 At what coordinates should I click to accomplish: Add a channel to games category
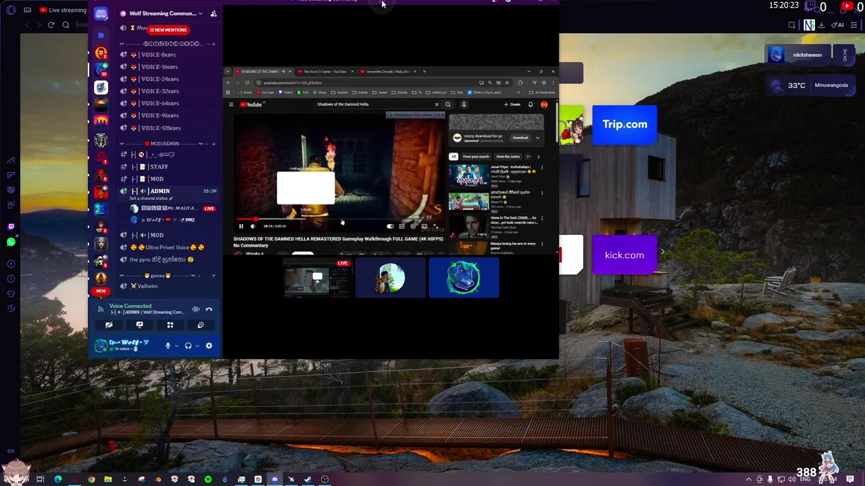coord(214,275)
